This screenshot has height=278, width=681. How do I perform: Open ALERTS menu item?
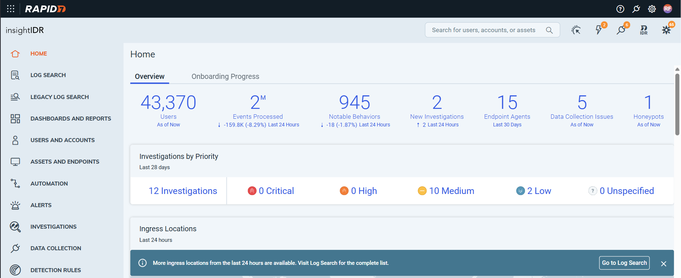(41, 205)
